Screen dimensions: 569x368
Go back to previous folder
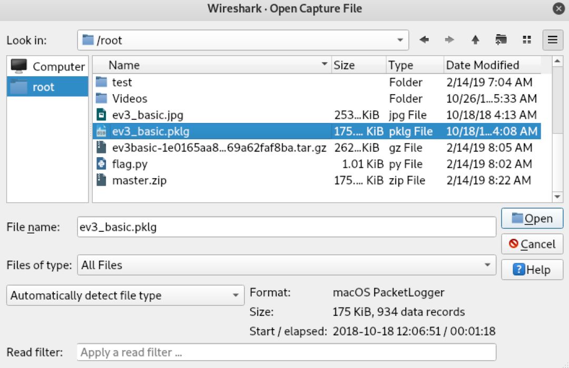click(x=424, y=39)
